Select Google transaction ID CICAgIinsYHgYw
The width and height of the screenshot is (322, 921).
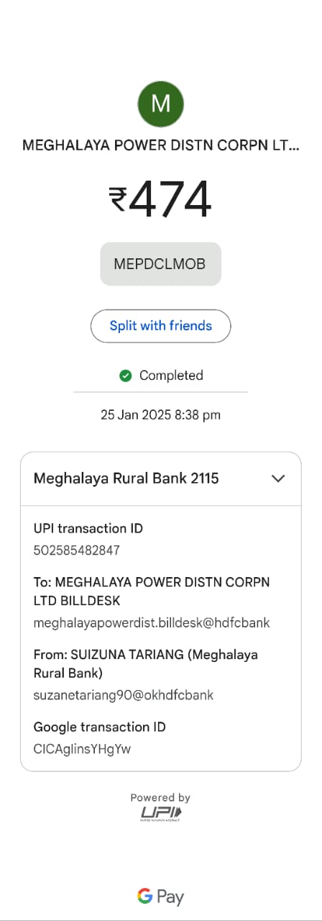83,749
